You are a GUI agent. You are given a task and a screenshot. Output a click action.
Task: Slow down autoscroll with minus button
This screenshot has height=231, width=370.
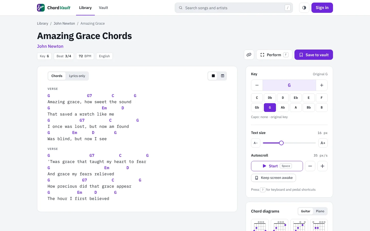pyautogui.click(x=310, y=166)
